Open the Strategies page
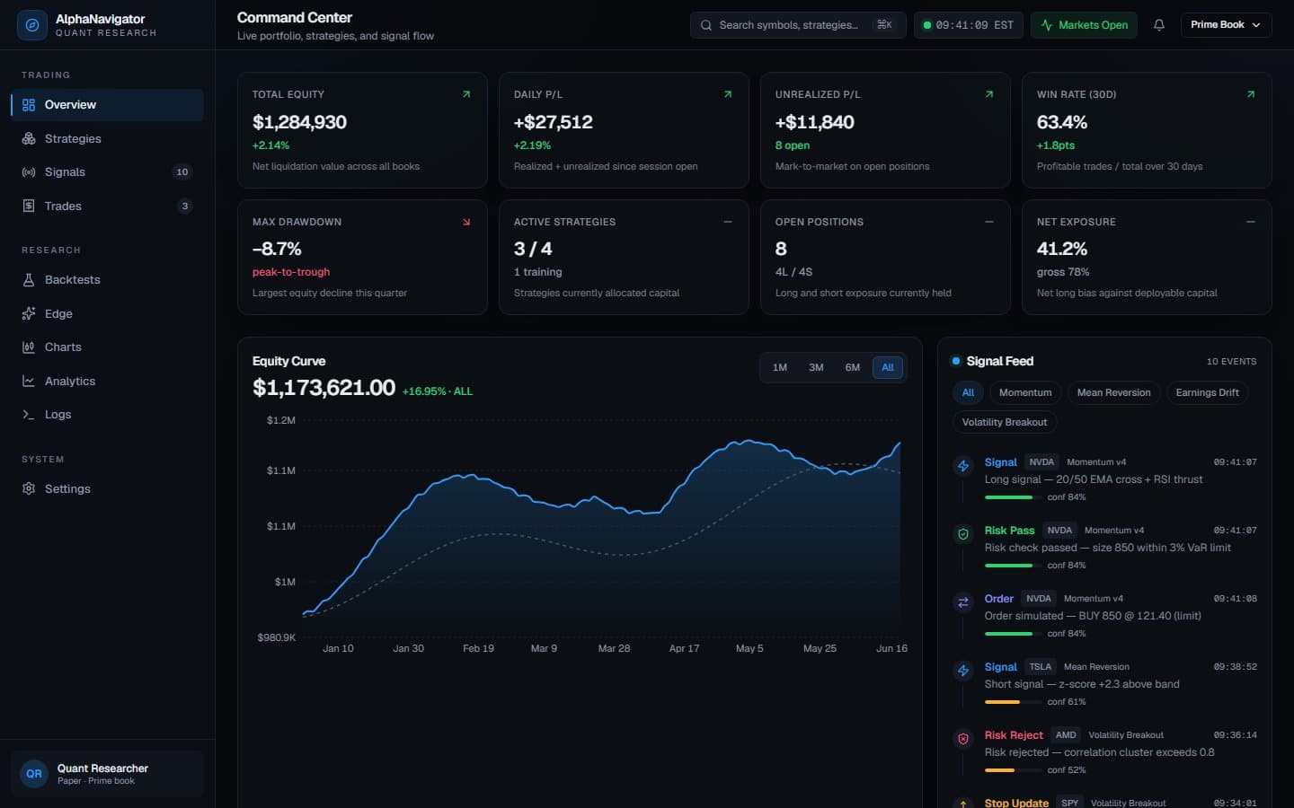This screenshot has height=808, width=1294. [107, 139]
